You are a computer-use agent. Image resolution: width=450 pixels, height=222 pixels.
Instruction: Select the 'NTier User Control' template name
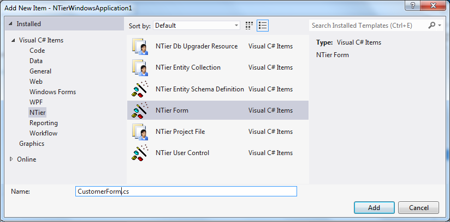click(x=182, y=153)
